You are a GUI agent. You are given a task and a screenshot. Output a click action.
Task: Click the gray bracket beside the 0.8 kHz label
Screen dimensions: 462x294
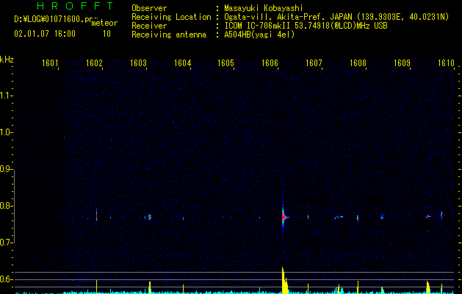click(x=14, y=206)
